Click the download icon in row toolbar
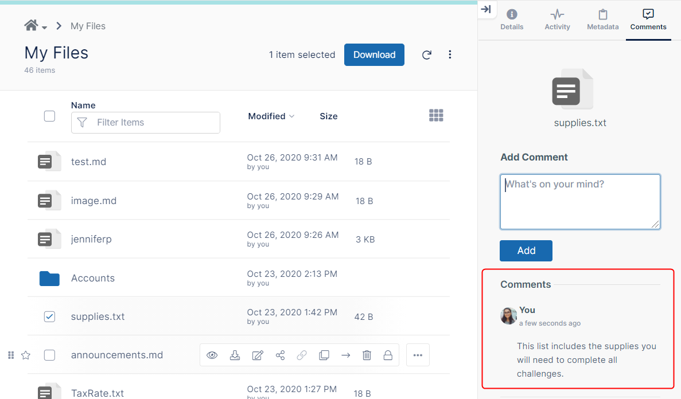681x399 pixels. click(235, 355)
